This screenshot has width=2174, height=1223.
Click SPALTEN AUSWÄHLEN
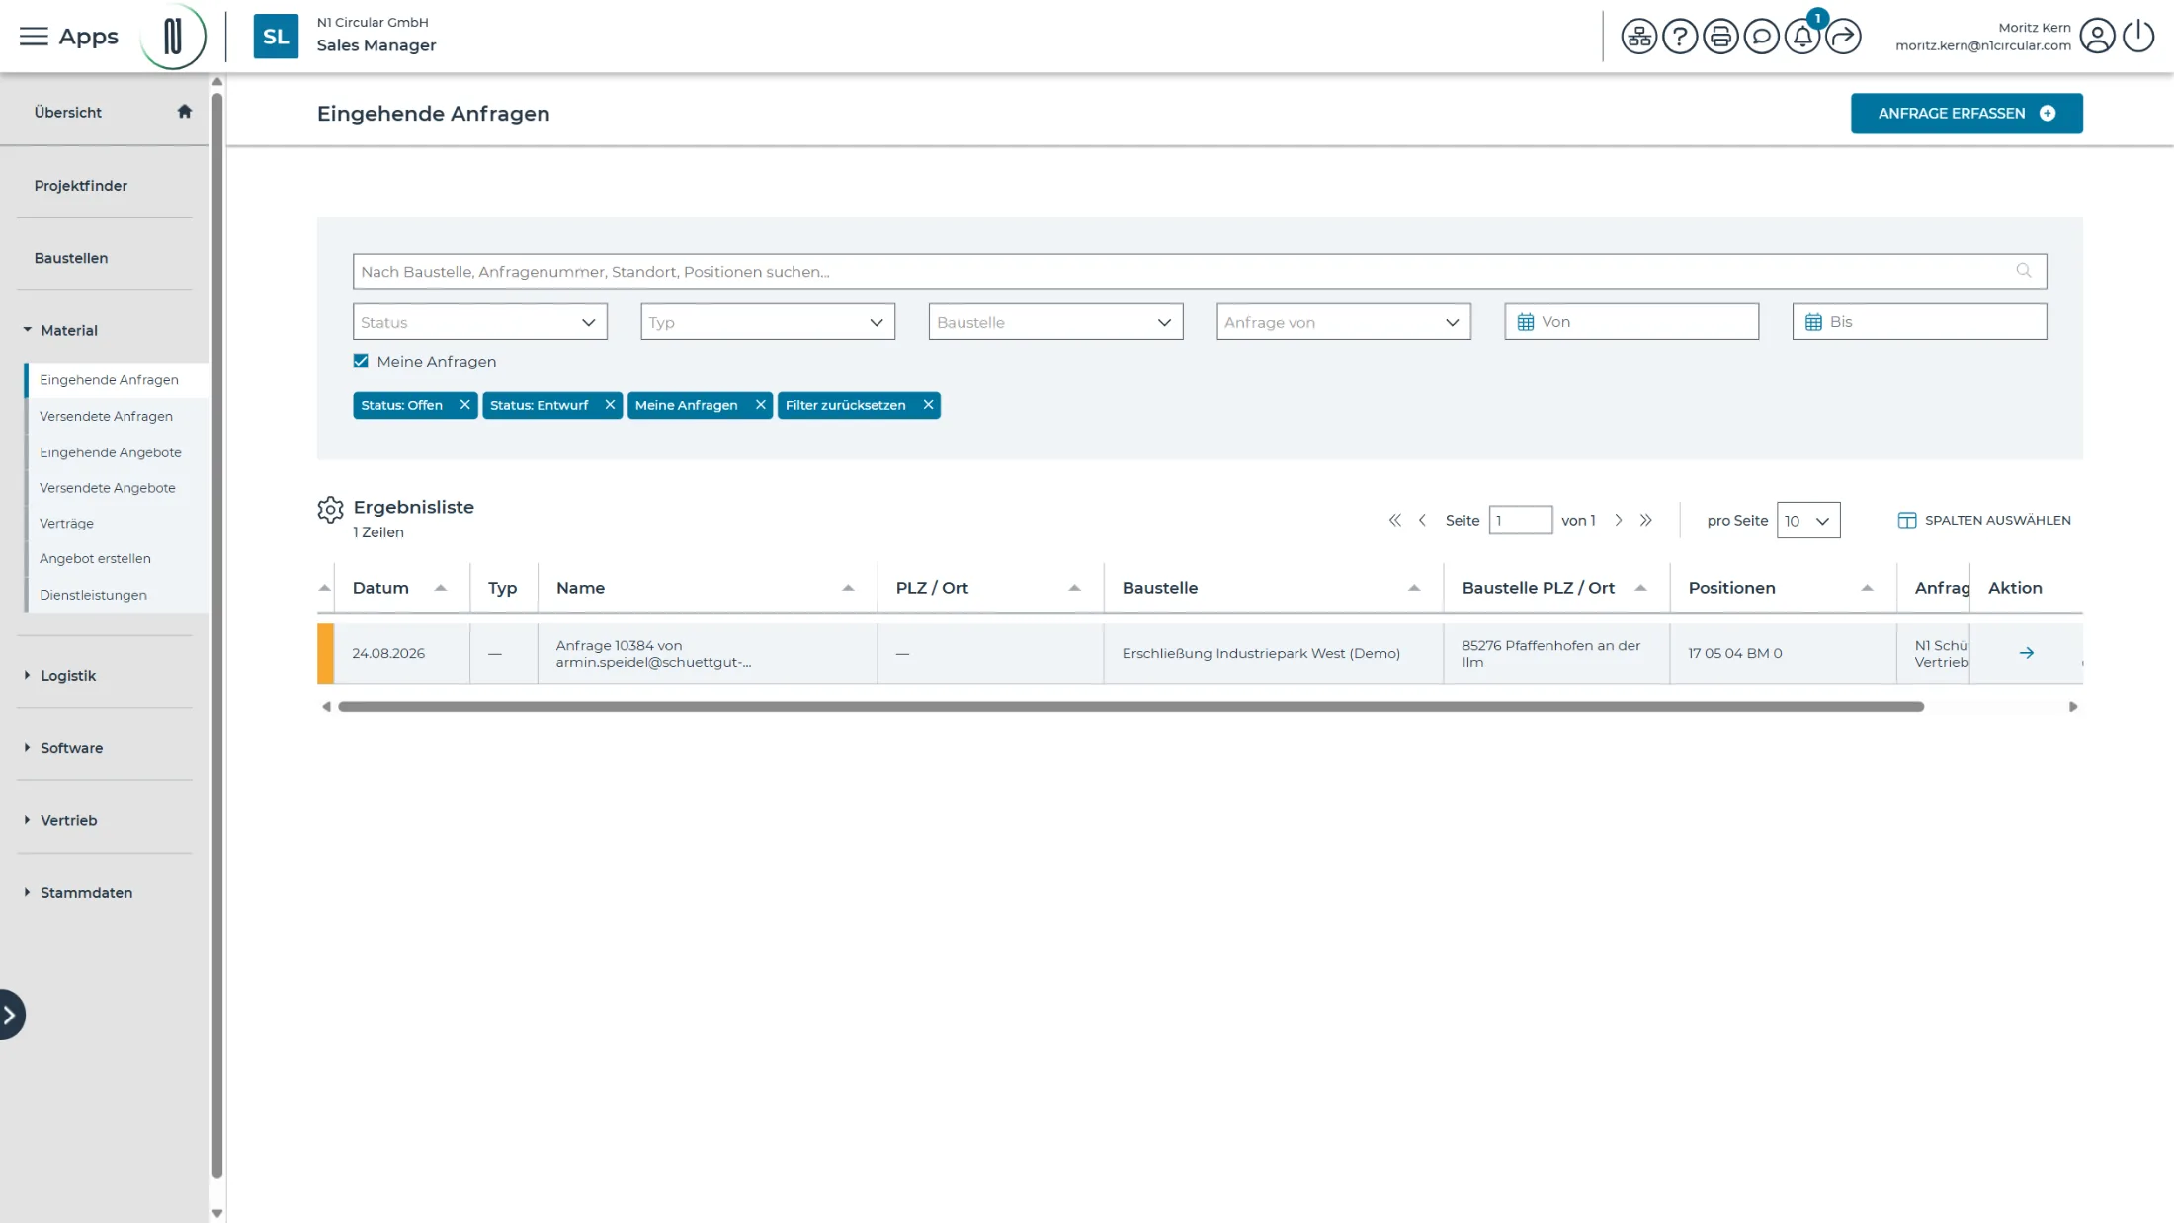click(1984, 520)
